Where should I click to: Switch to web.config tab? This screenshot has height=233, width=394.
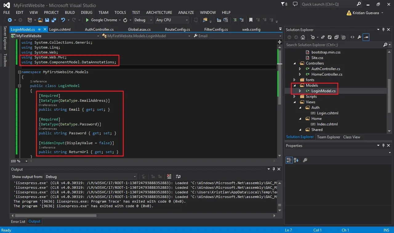tap(251, 30)
